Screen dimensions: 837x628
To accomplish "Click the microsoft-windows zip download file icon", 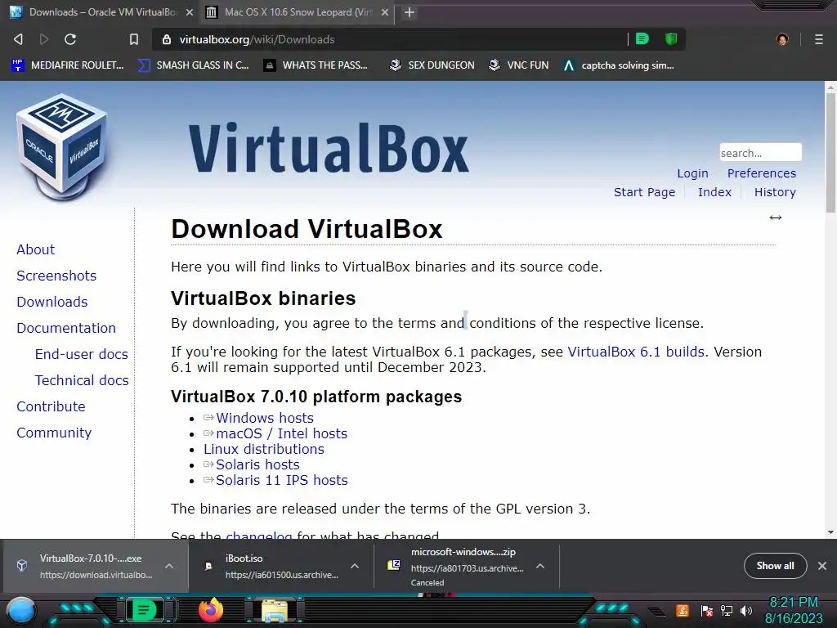I will (x=394, y=564).
